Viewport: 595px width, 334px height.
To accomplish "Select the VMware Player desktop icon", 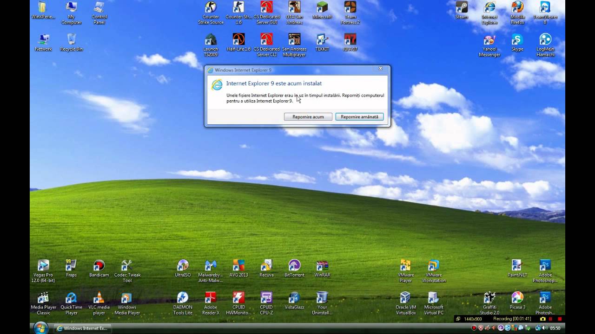I will pos(406,271).
